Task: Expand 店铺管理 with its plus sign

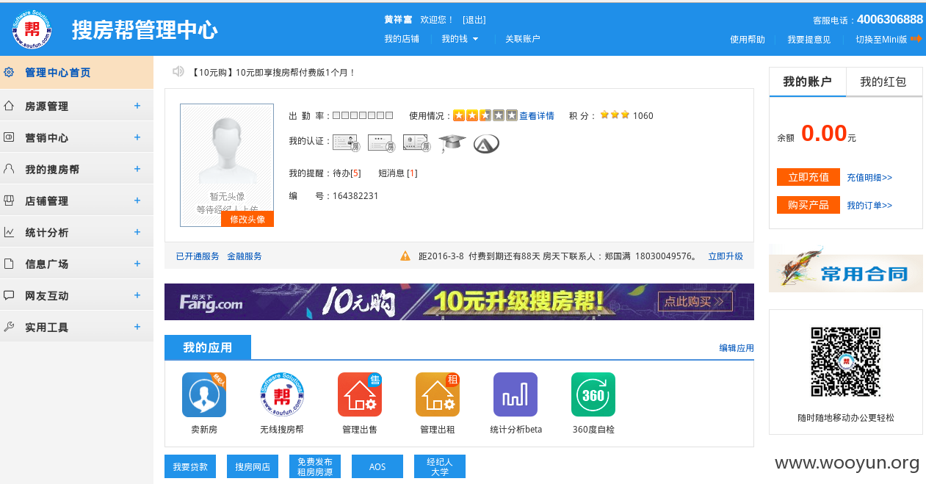Action: tap(137, 201)
